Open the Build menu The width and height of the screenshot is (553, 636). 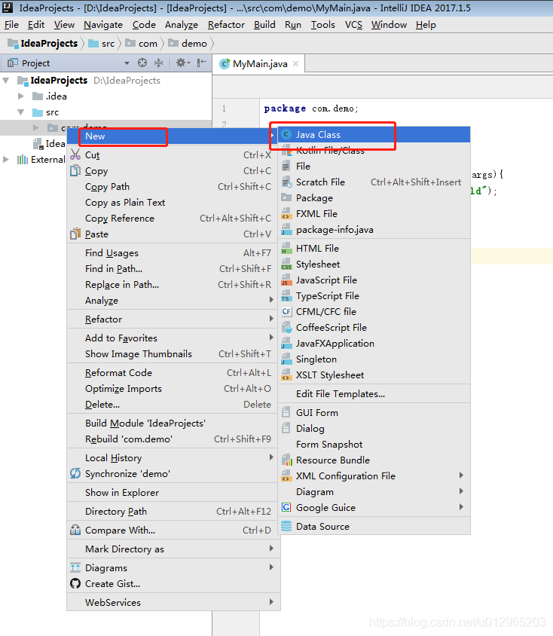(264, 25)
